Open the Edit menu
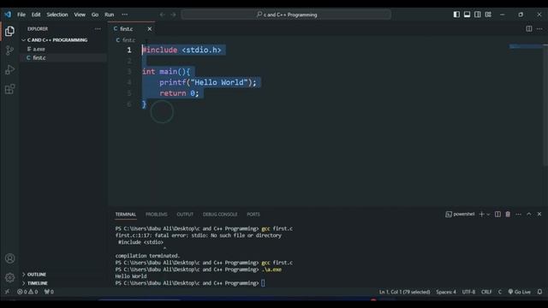This screenshot has height=308, width=548. tap(36, 15)
